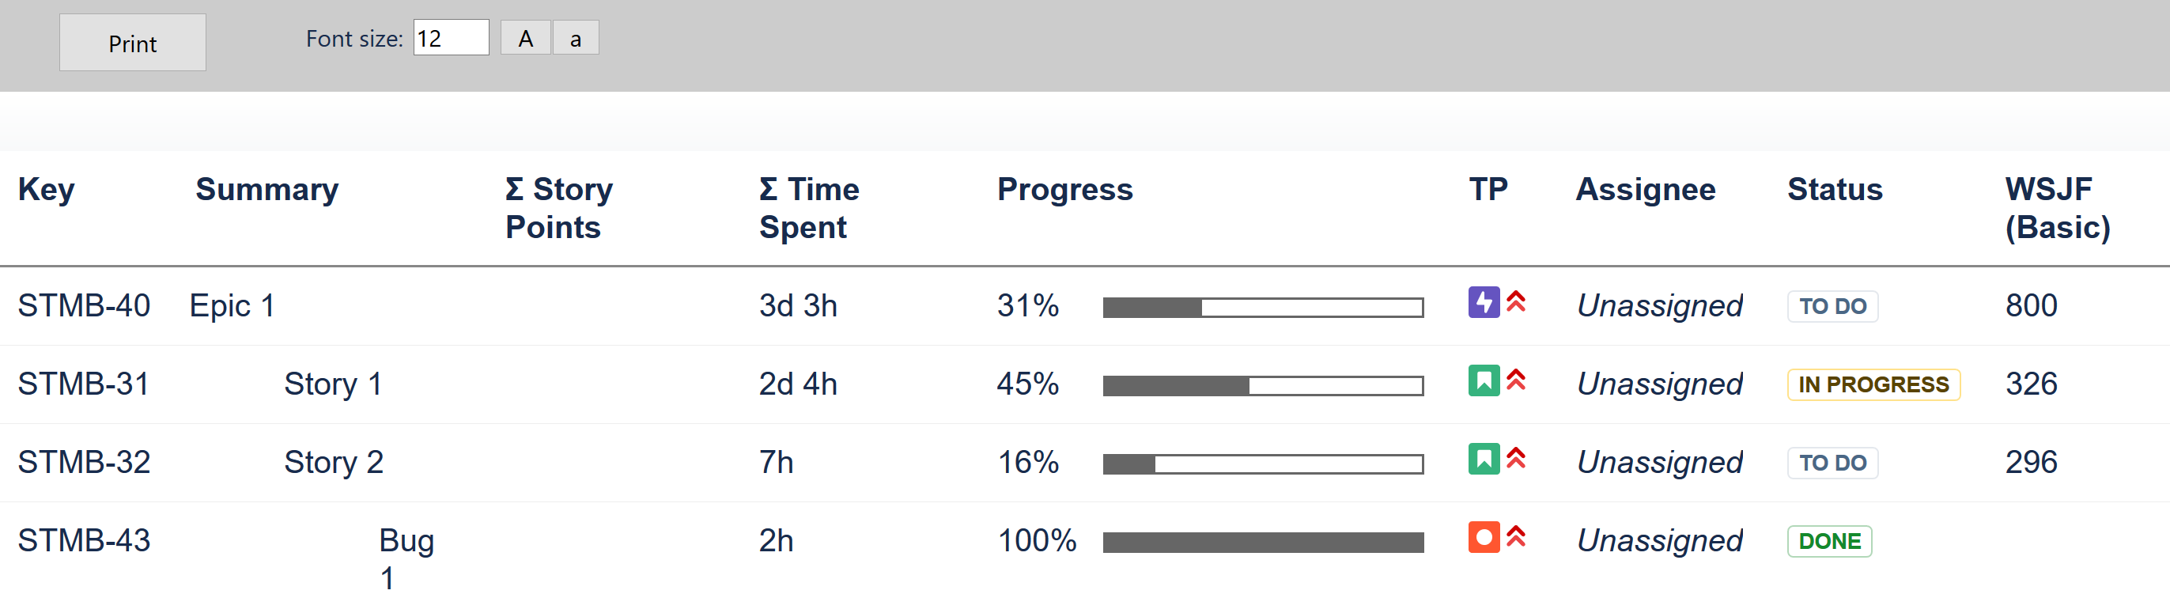The image size is (2170, 613).
Task: Click the Font size input field
Action: pyautogui.click(x=451, y=39)
